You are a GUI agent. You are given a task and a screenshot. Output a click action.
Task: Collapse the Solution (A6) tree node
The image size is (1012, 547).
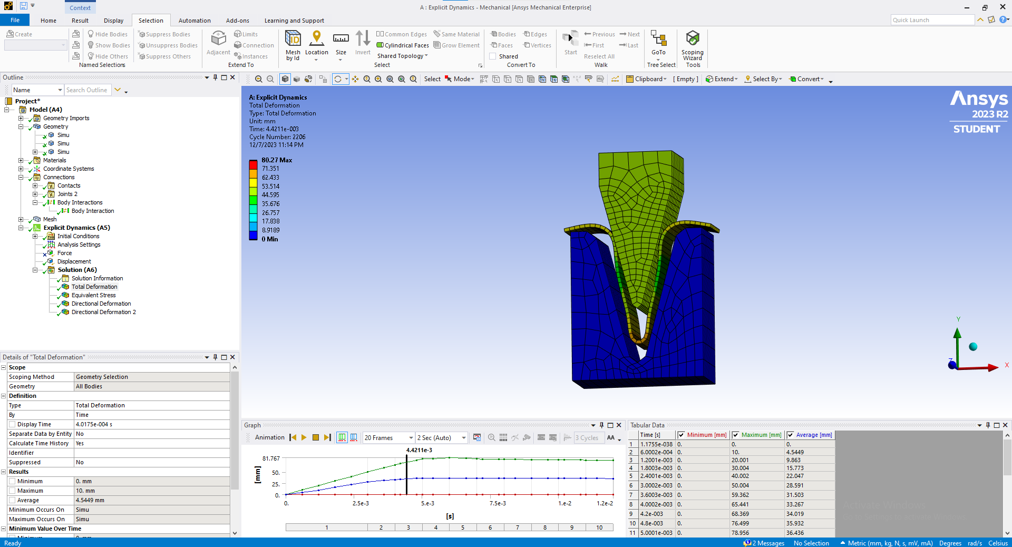(35, 270)
